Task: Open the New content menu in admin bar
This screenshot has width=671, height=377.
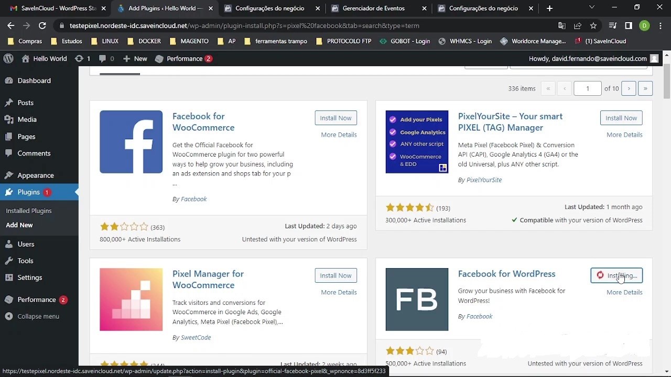Action: pyautogui.click(x=135, y=59)
